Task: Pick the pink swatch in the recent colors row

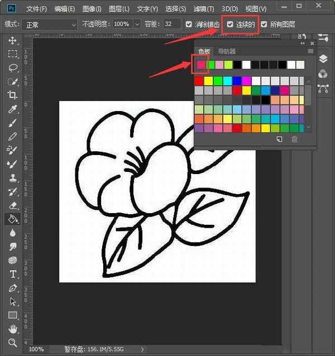Action: [x=200, y=65]
